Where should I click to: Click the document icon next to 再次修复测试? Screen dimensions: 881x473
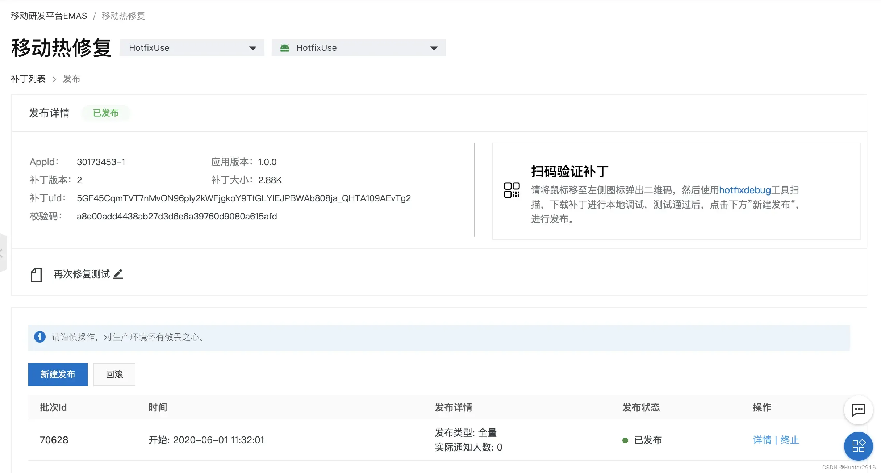36,275
